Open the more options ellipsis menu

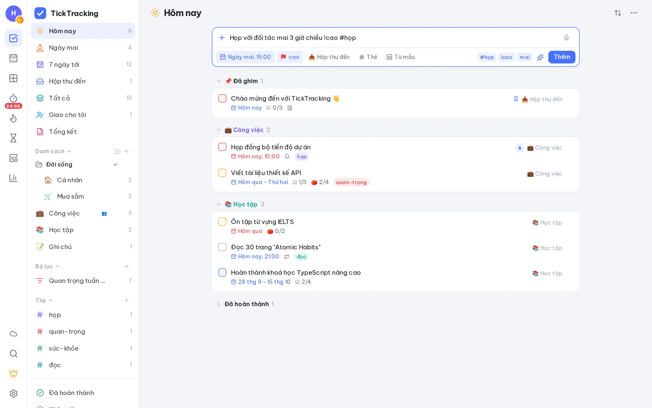point(634,13)
